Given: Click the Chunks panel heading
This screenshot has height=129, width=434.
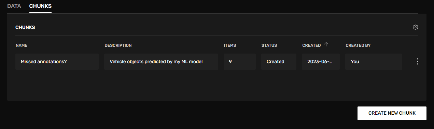Looking at the screenshot, I should pyautogui.click(x=25, y=27).
